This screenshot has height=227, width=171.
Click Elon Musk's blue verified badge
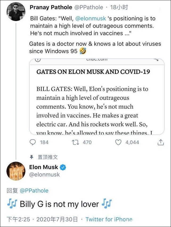click(x=63, y=167)
